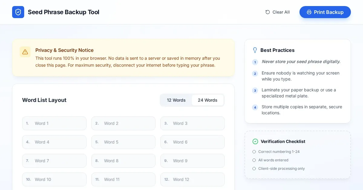Select the 24 Words layout tab
Viewport: 363px width, 190px height.
(x=208, y=100)
